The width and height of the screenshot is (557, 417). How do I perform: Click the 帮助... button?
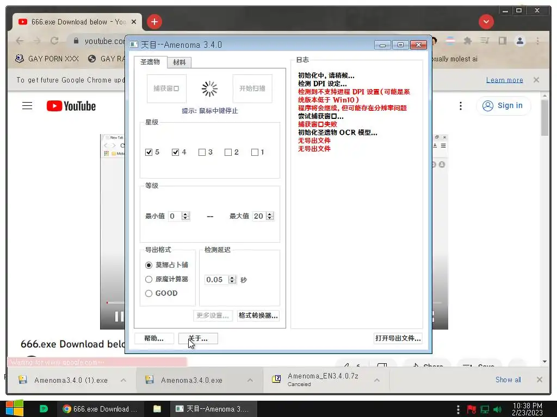(154, 338)
